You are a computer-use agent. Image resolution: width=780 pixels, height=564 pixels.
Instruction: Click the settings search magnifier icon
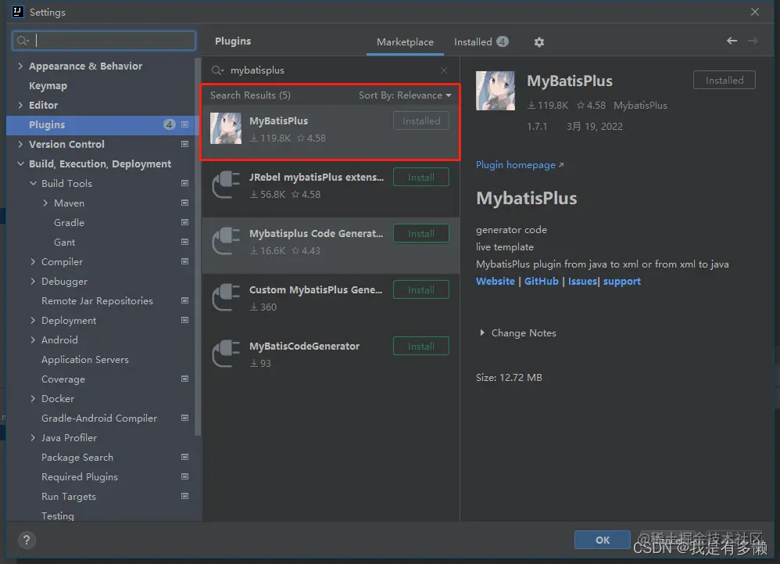pos(23,41)
